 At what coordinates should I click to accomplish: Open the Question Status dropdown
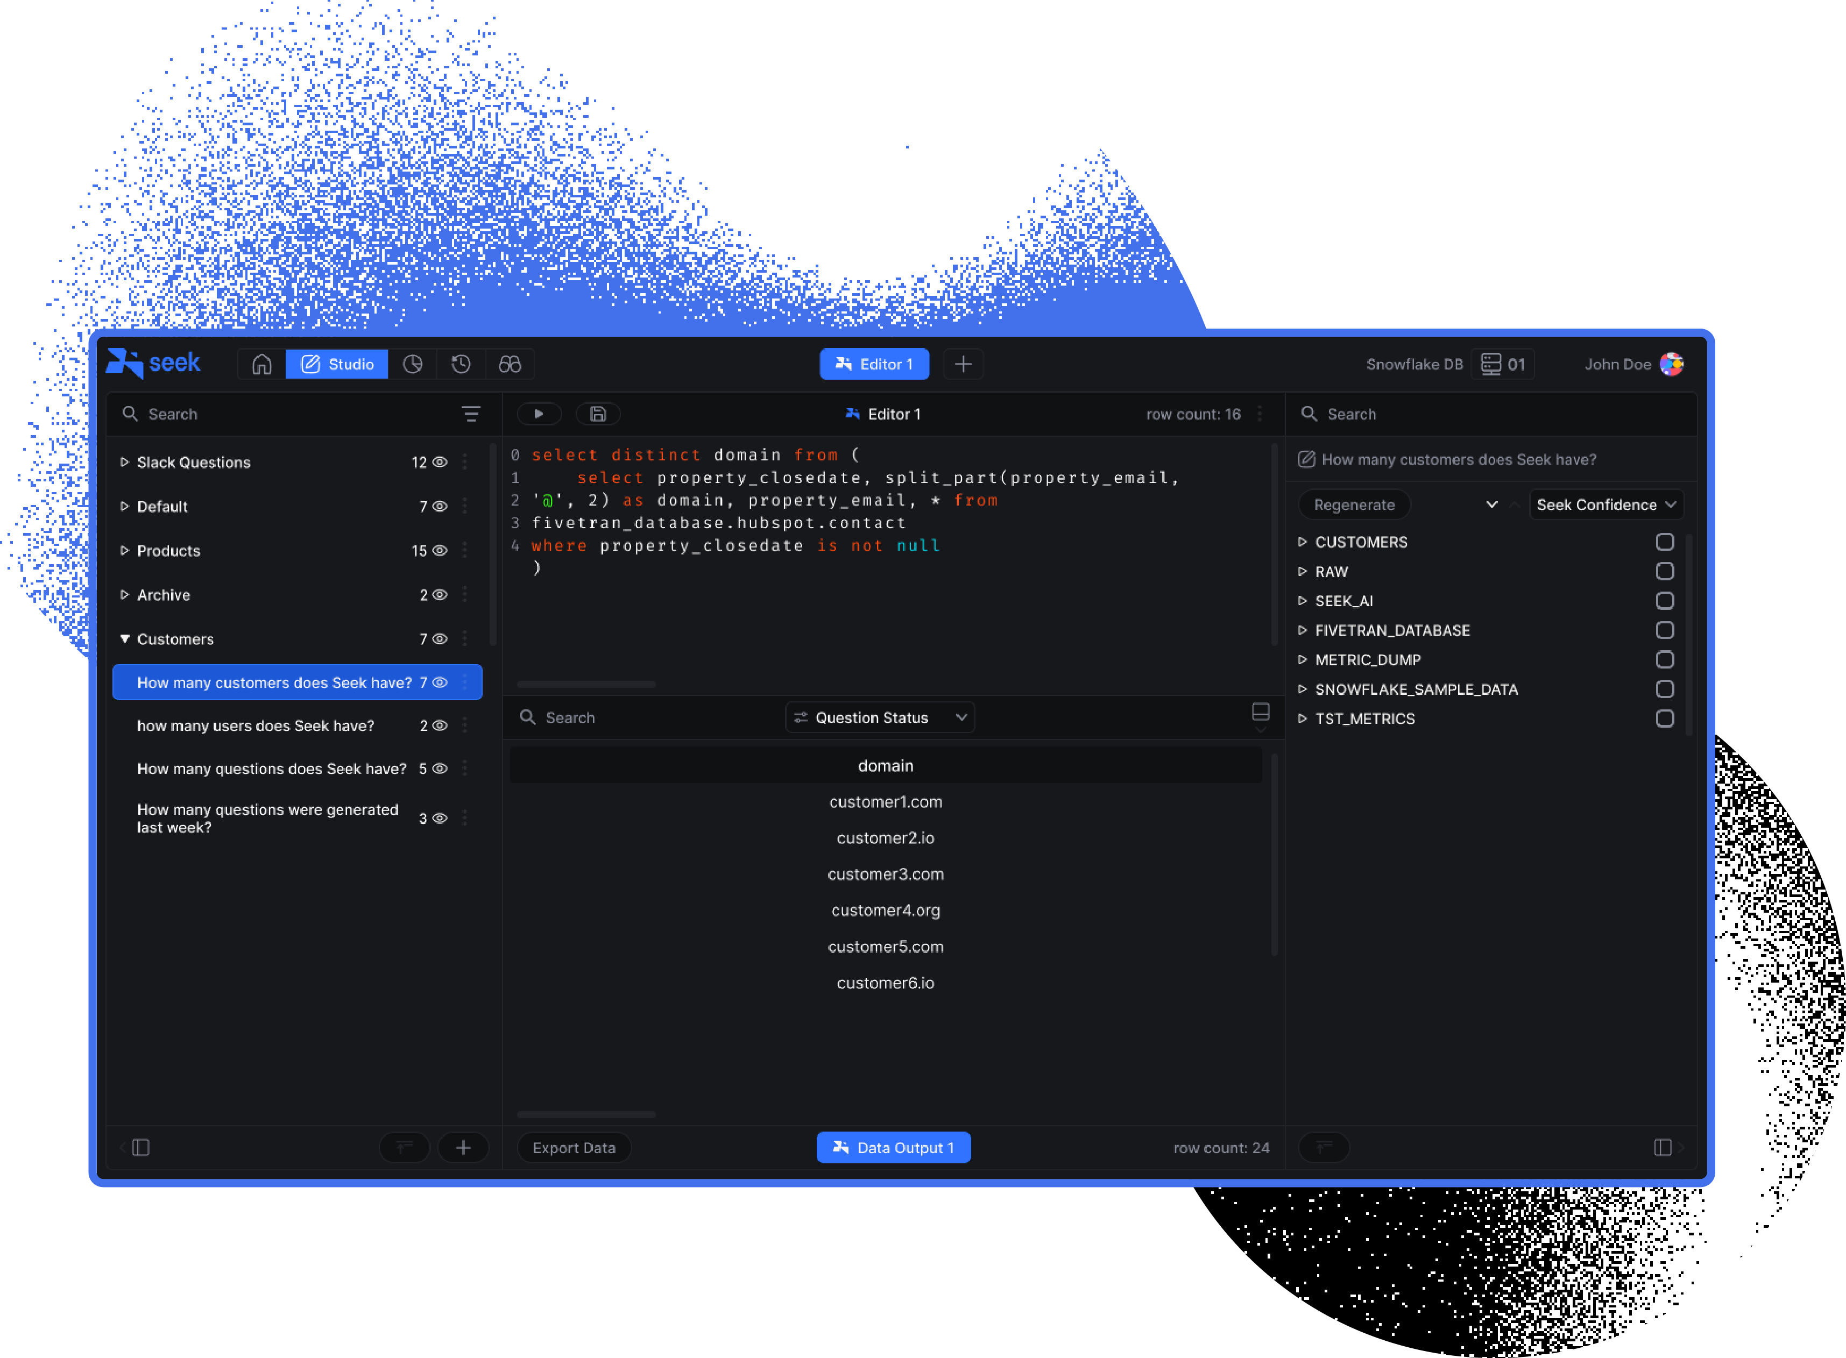(x=880, y=717)
